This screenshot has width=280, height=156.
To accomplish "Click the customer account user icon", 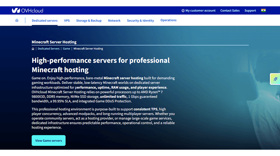I will click(183, 11).
